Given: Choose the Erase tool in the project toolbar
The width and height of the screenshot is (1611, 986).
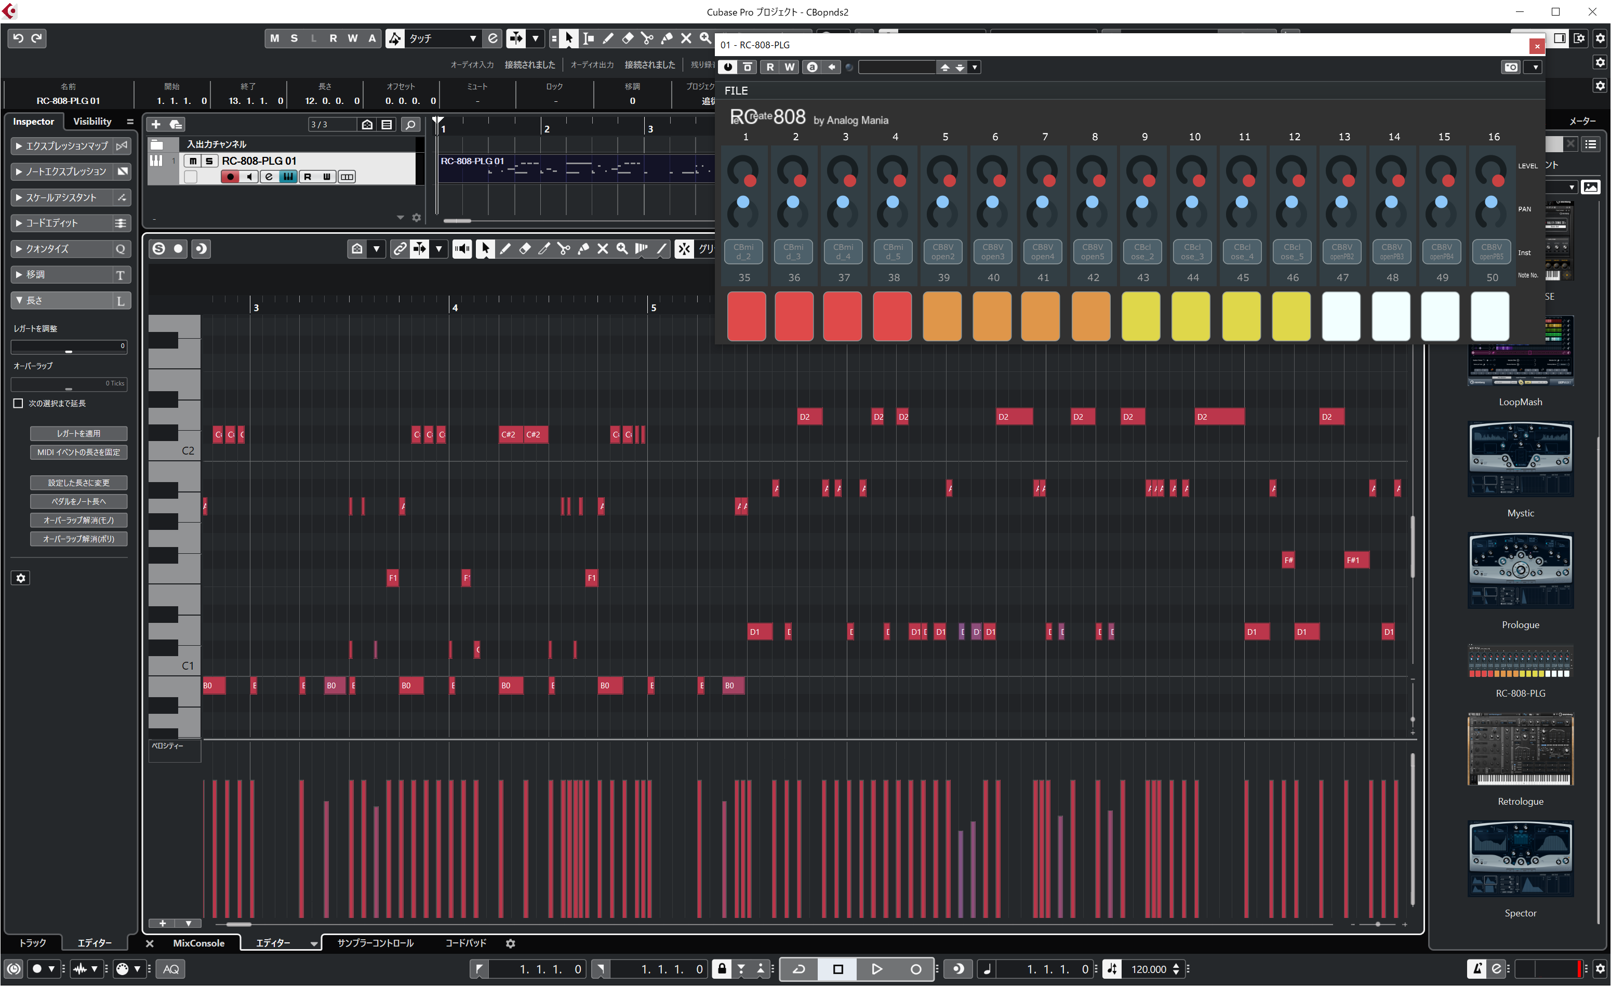Looking at the screenshot, I should click(x=628, y=38).
